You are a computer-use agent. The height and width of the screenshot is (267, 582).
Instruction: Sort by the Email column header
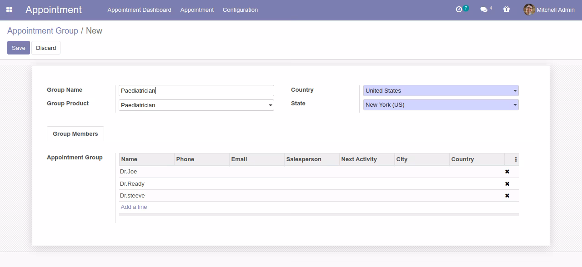[257, 159]
